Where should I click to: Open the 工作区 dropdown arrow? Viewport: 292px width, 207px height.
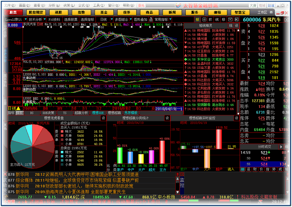tap(271, 12)
